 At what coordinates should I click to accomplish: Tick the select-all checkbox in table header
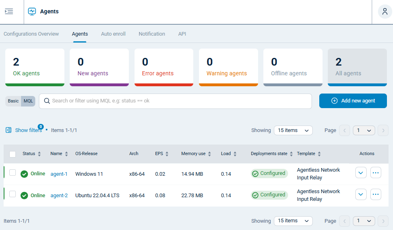pos(13,154)
